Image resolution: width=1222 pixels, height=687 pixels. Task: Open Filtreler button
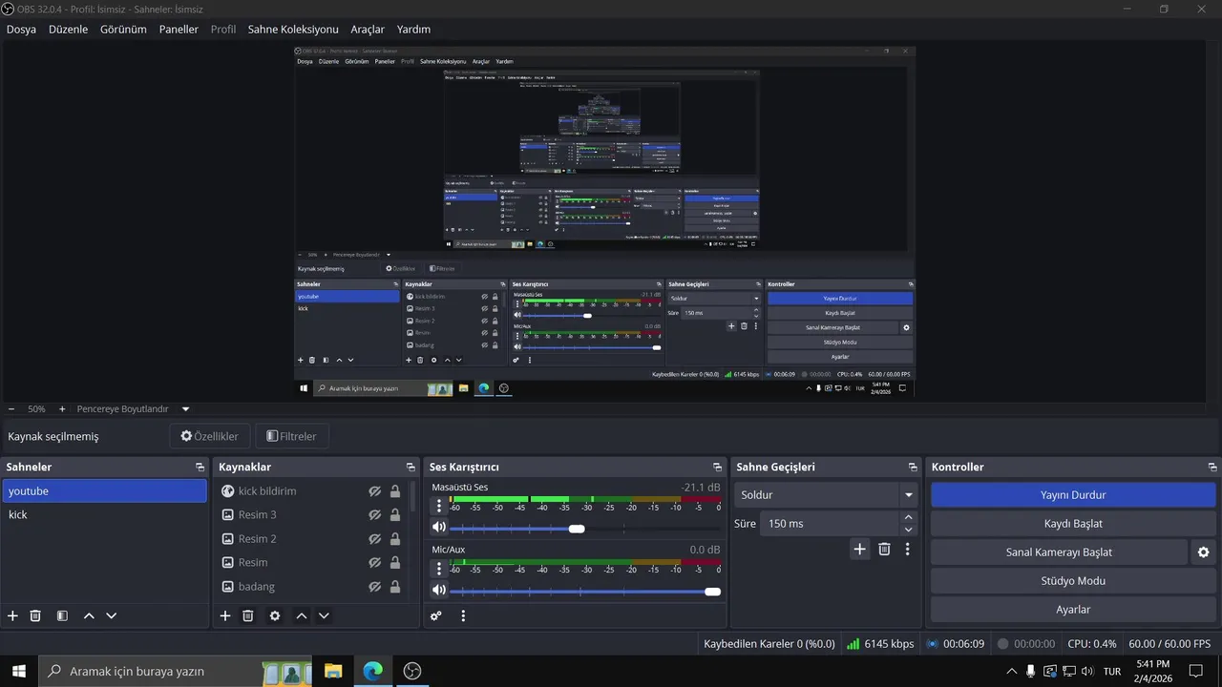[x=291, y=436]
